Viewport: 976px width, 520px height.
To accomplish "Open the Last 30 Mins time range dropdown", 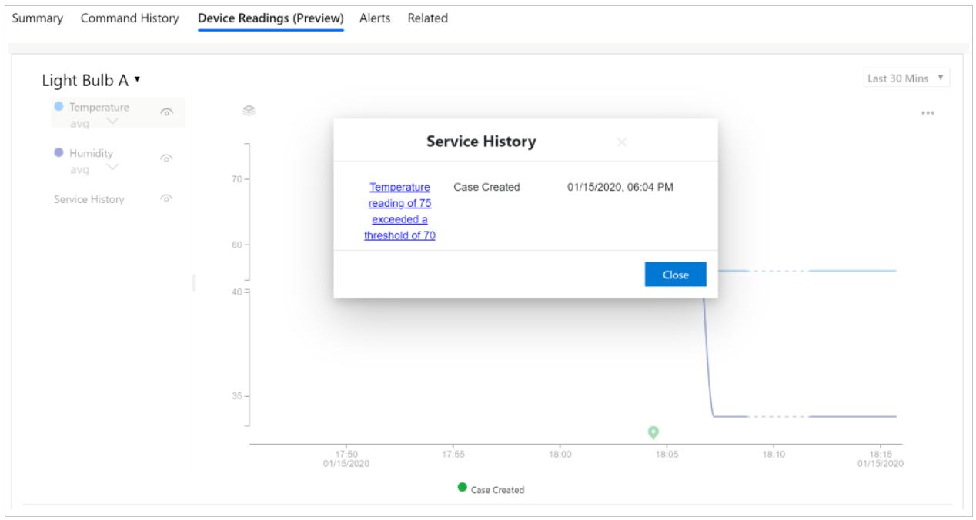I will pos(906,78).
